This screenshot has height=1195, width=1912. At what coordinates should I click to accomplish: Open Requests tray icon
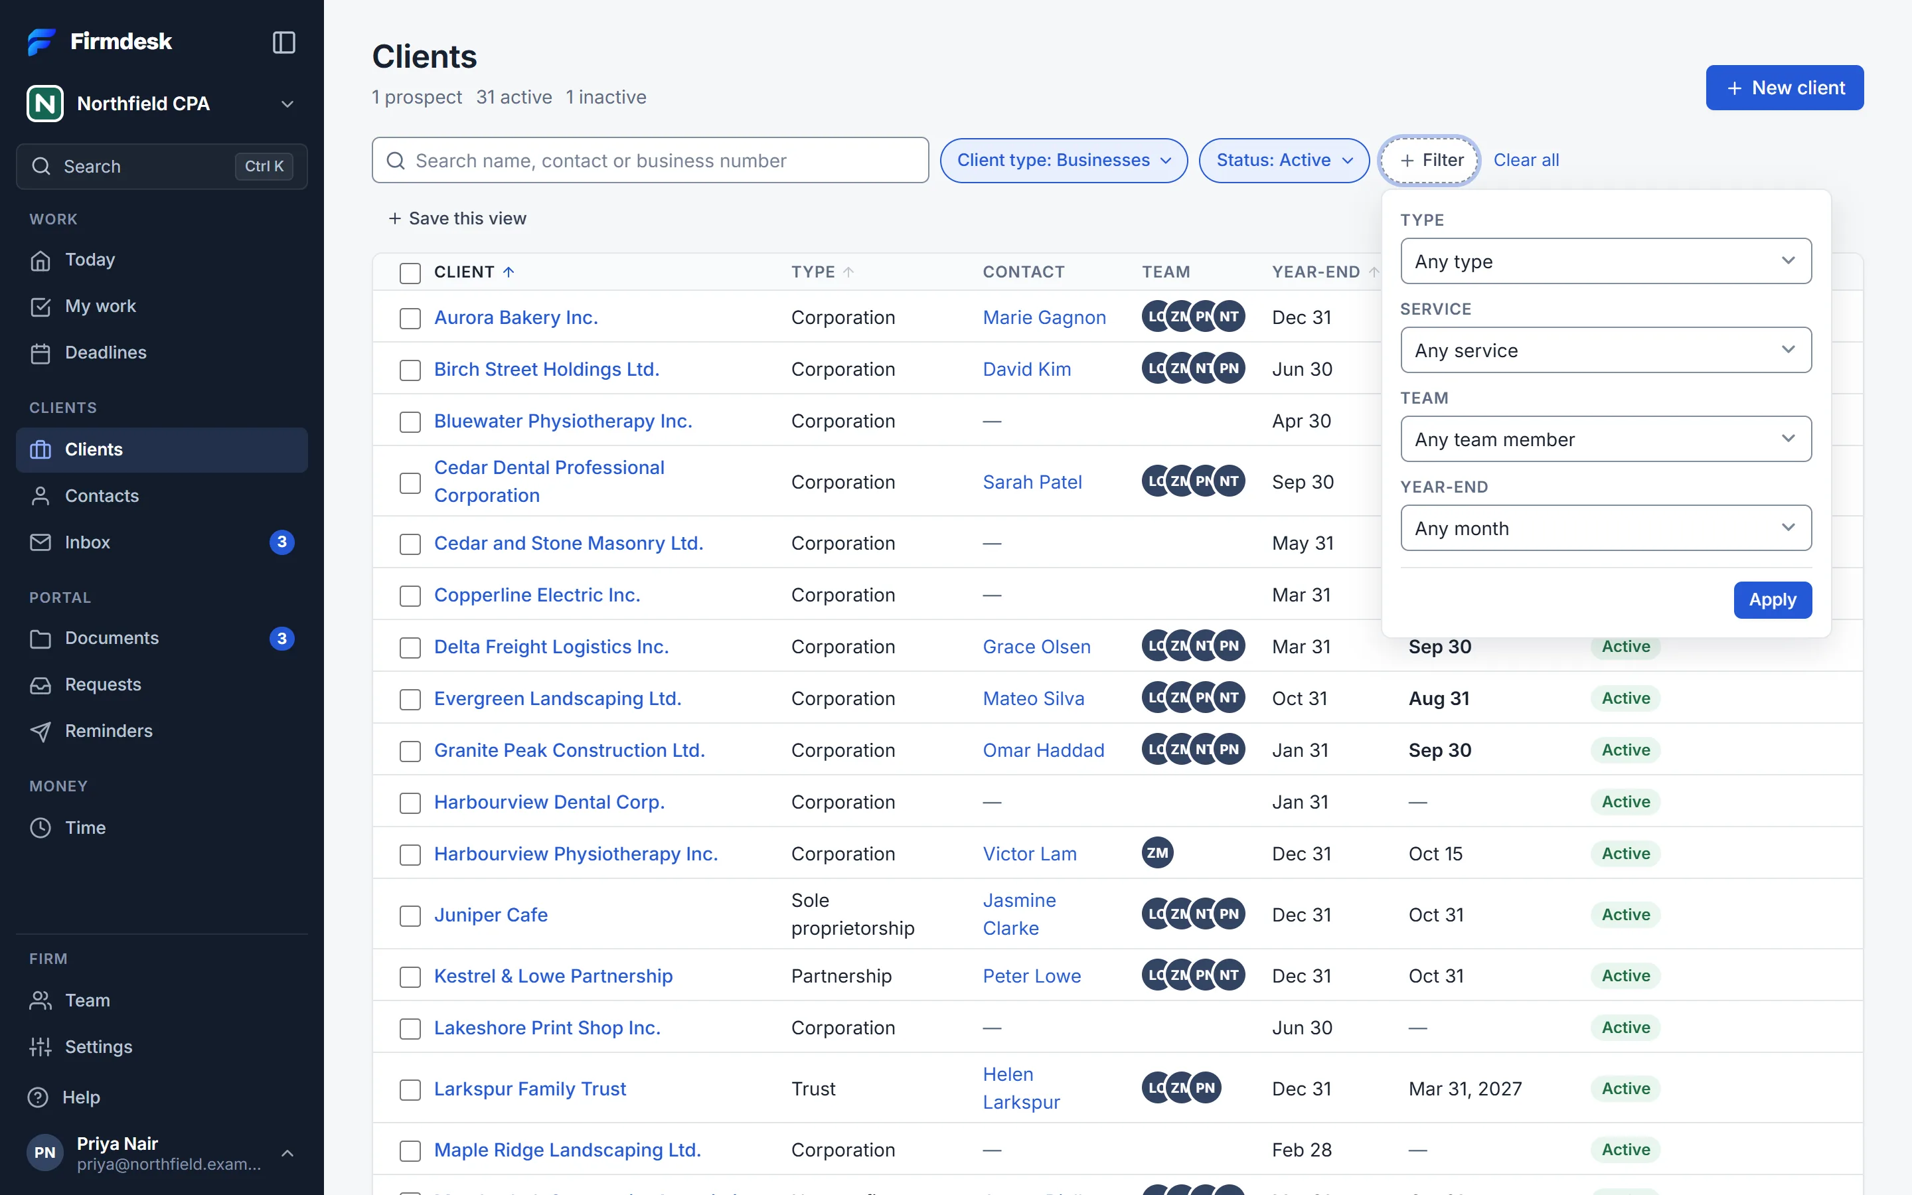[x=40, y=685]
